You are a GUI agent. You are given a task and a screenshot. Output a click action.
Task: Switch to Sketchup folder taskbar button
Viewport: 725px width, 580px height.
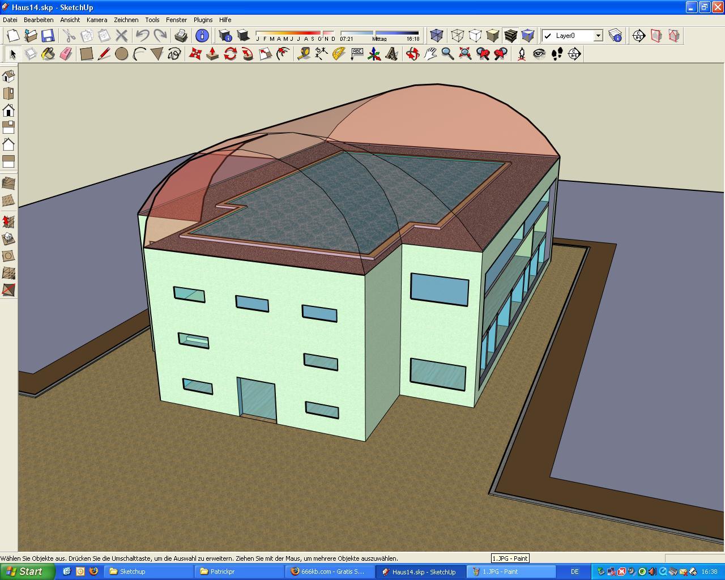point(149,572)
